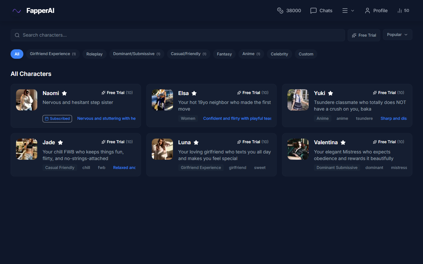Click the search magnifier icon
The height and width of the screenshot is (264, 423).
[17, 35]
